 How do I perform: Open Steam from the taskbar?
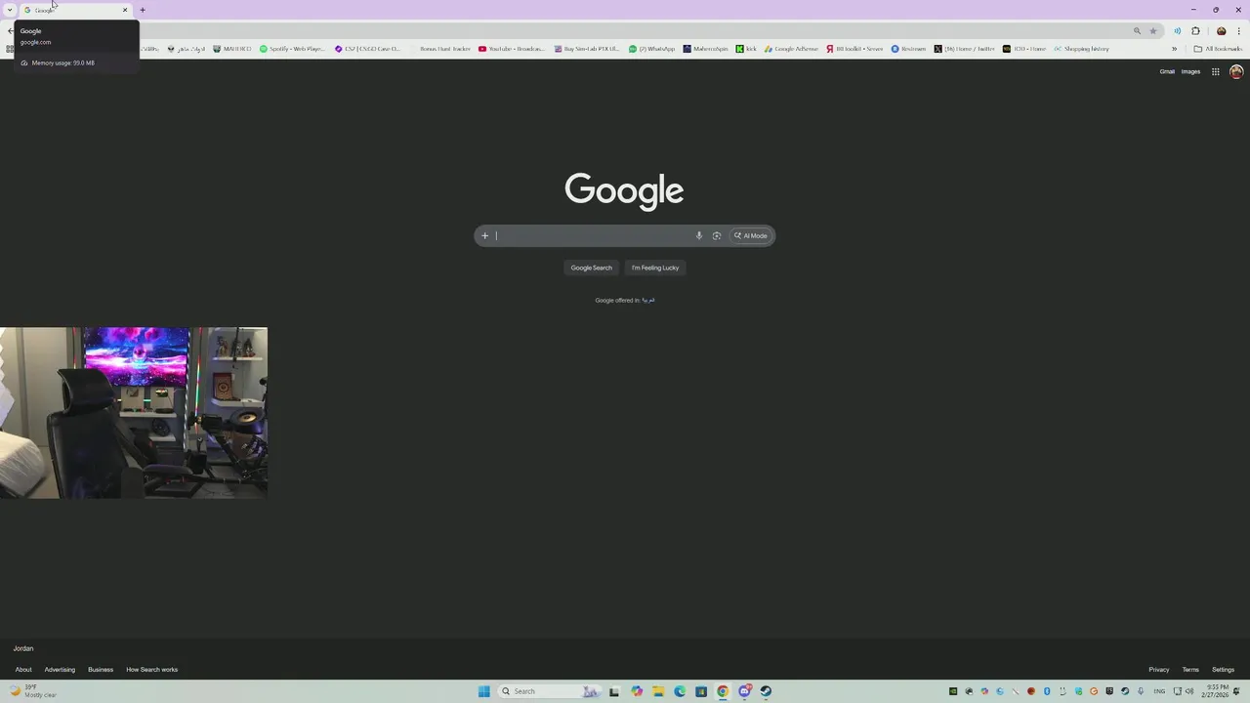tap(766, 691)
